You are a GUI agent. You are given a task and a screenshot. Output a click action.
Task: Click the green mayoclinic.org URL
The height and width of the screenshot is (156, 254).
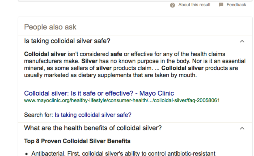122,100
